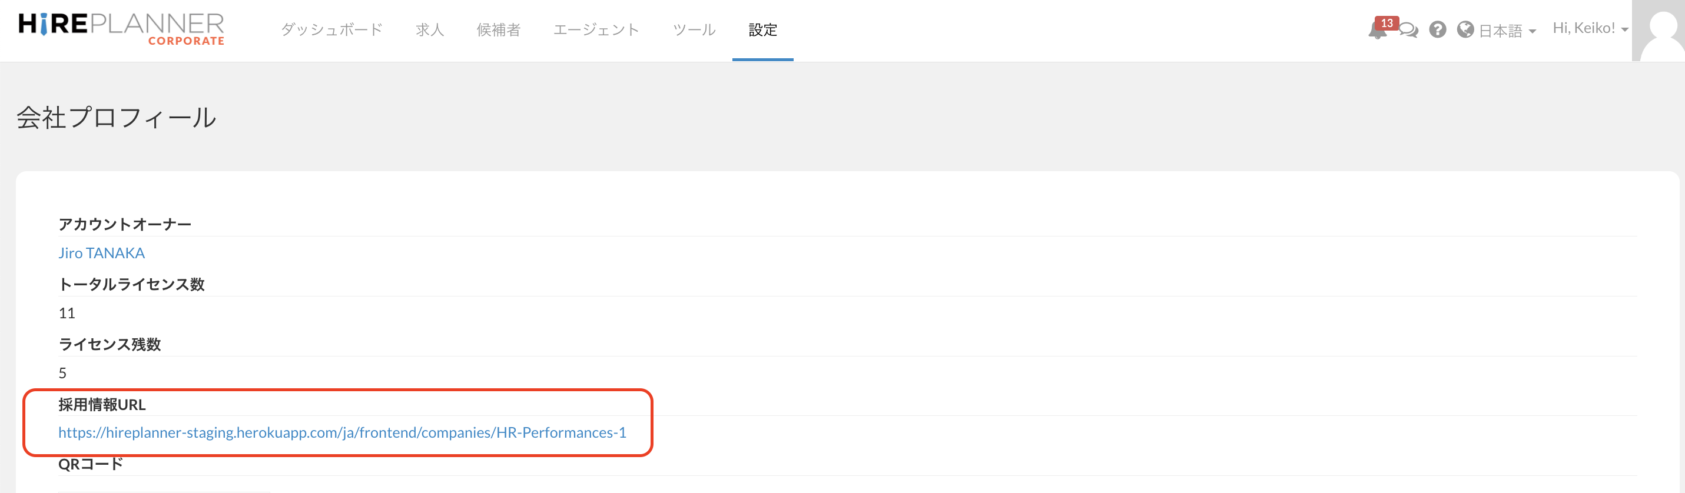Select the 設定 tab
Viewport: 1685px width, 493px height.
coord(762,29)
